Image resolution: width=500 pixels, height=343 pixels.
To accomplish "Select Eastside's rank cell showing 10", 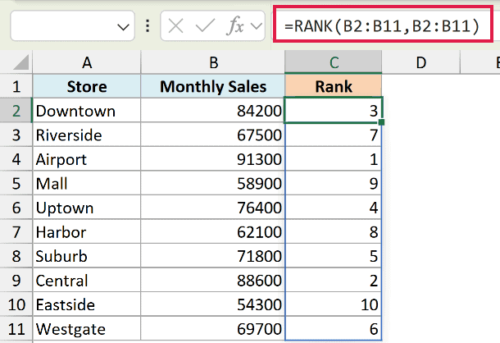I will point(334,304).
